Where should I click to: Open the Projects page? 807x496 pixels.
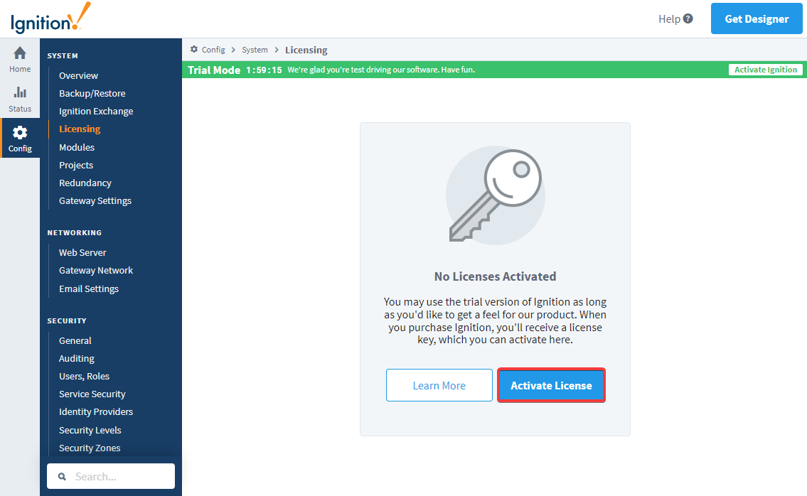tap(75, 165)
